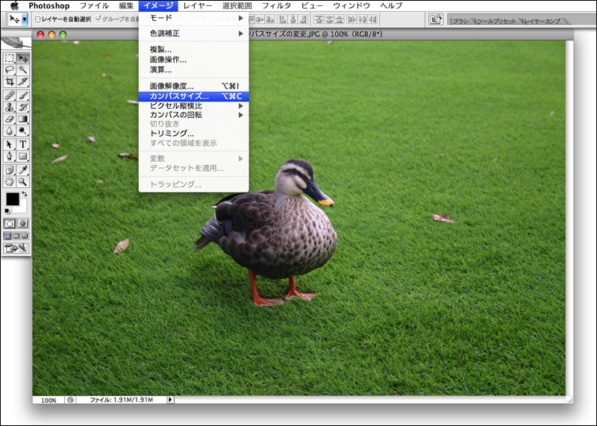Toggle the グループを自動選択 checkbox

[99, 19]
